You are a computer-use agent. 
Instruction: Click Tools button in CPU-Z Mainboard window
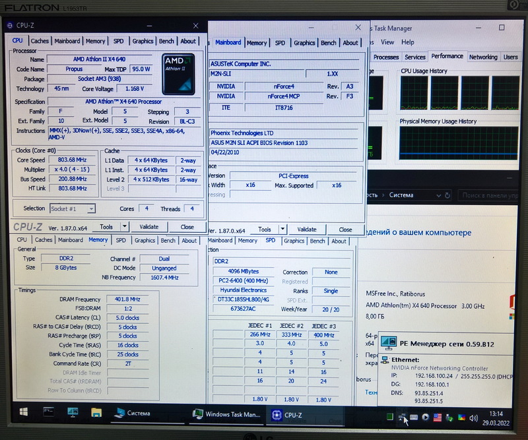click(x=265, y=230)
